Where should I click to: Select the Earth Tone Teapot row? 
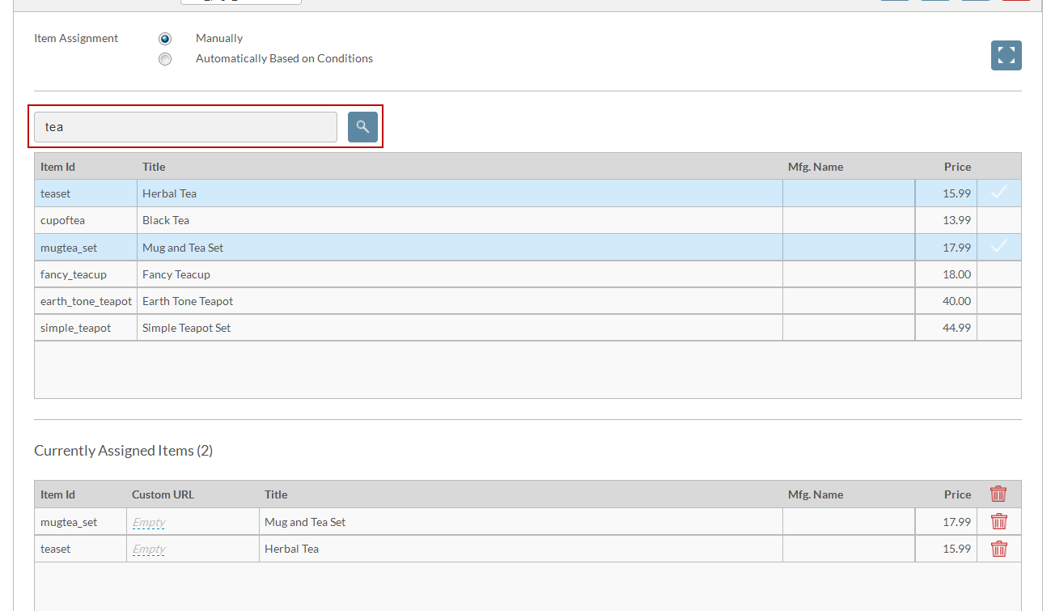click(528, 301)
